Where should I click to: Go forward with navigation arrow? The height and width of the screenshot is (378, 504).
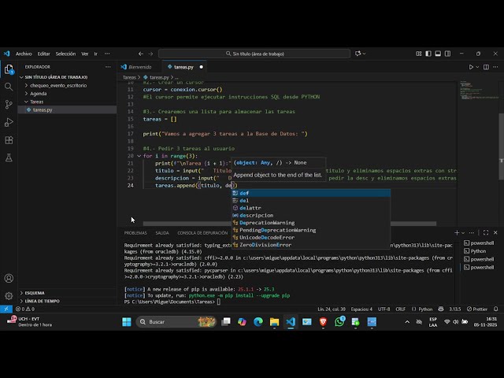(x=150, y=54)
